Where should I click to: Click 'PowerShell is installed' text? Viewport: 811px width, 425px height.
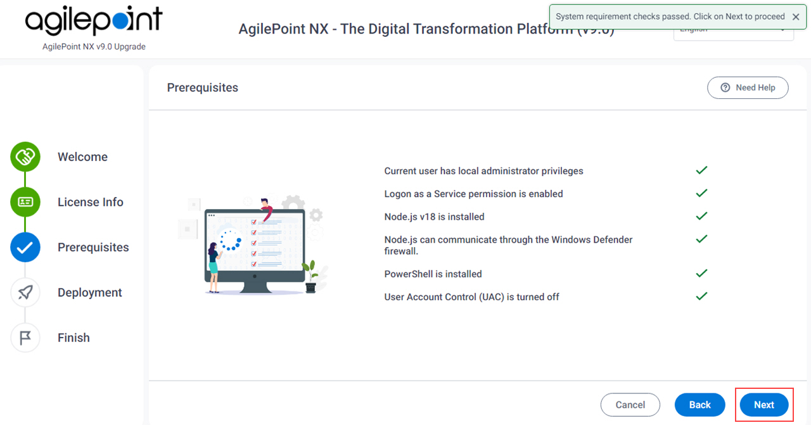click(433, 274)
